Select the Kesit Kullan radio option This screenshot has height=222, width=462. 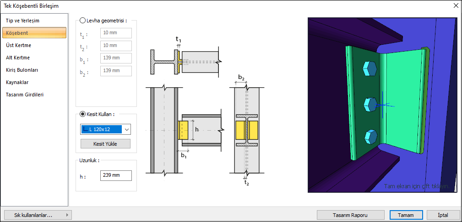point(83,114)
